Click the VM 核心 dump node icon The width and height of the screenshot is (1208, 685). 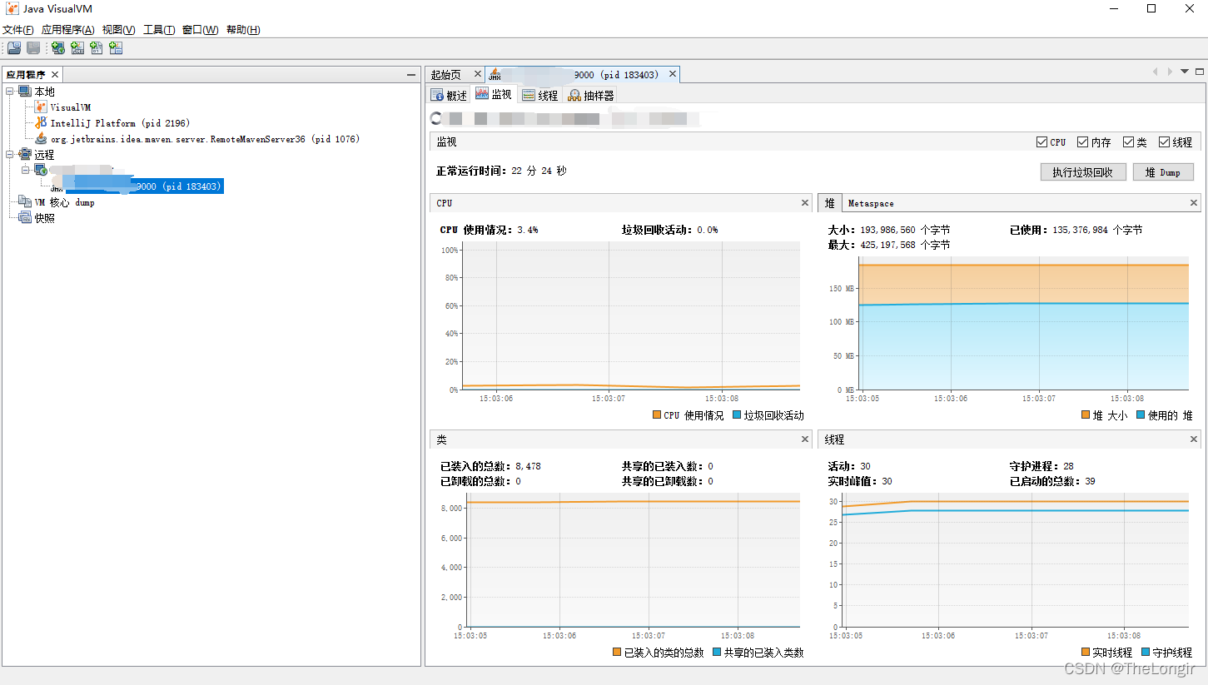[x=25, y=202]
